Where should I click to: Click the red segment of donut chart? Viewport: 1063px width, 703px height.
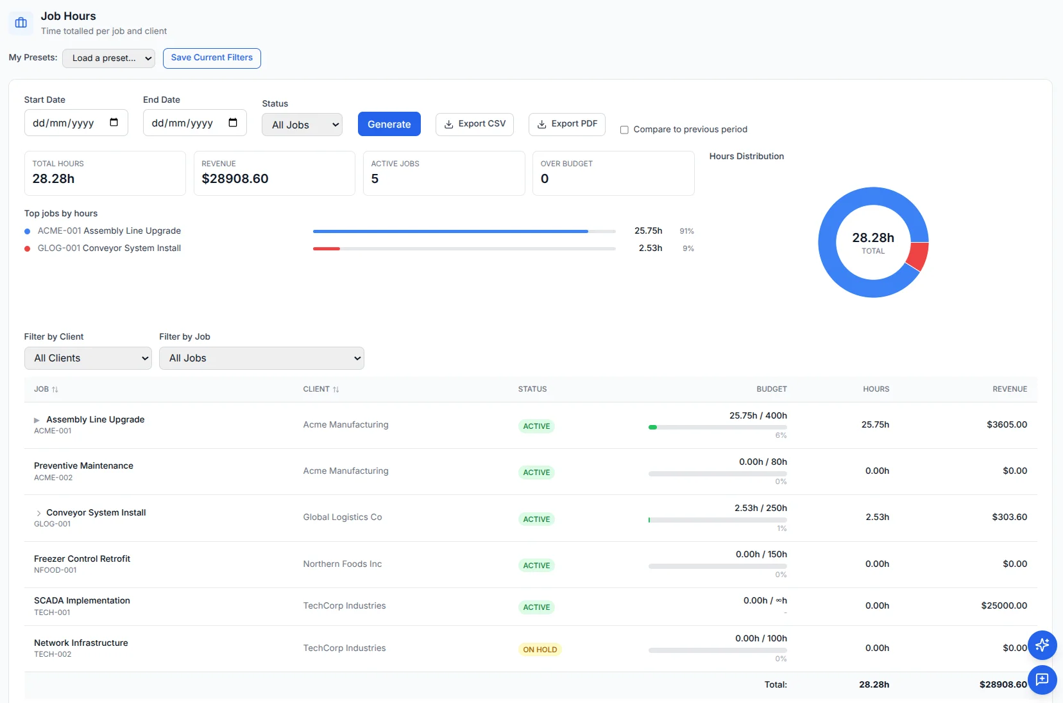point(918,256)
